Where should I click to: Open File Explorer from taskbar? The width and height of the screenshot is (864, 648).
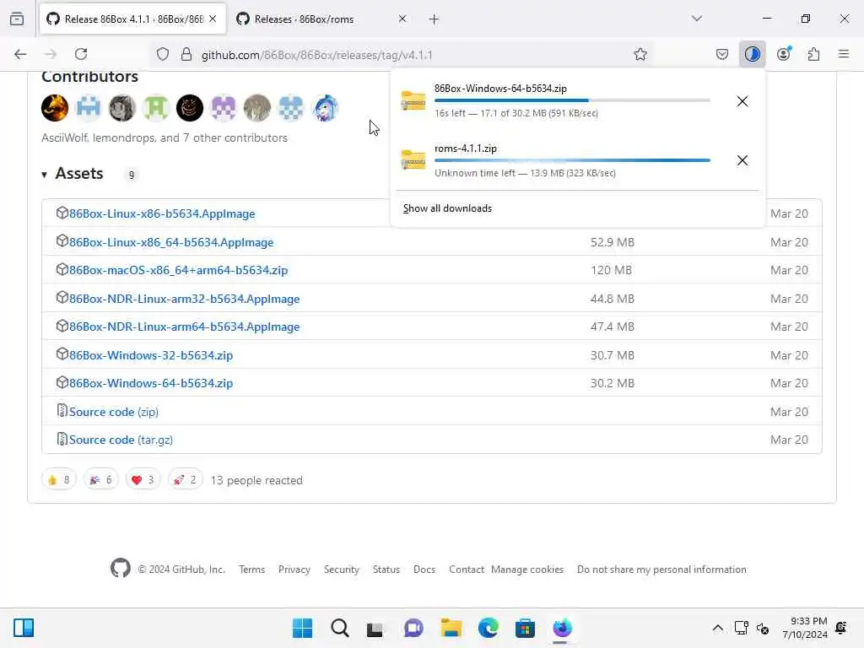451,628
